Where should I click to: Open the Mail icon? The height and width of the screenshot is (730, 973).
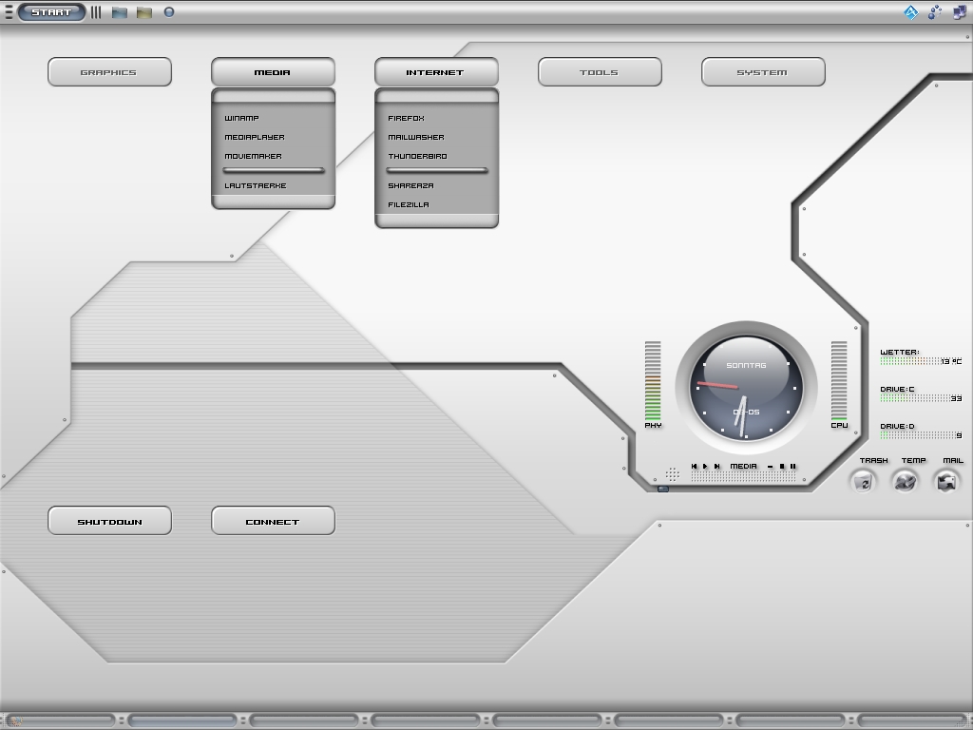(946, 482)
